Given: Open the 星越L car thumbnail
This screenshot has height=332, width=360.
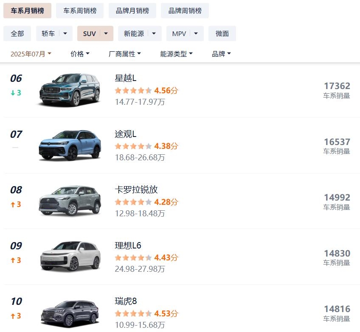Looking at the screenshot, I should tap(70, 90).
